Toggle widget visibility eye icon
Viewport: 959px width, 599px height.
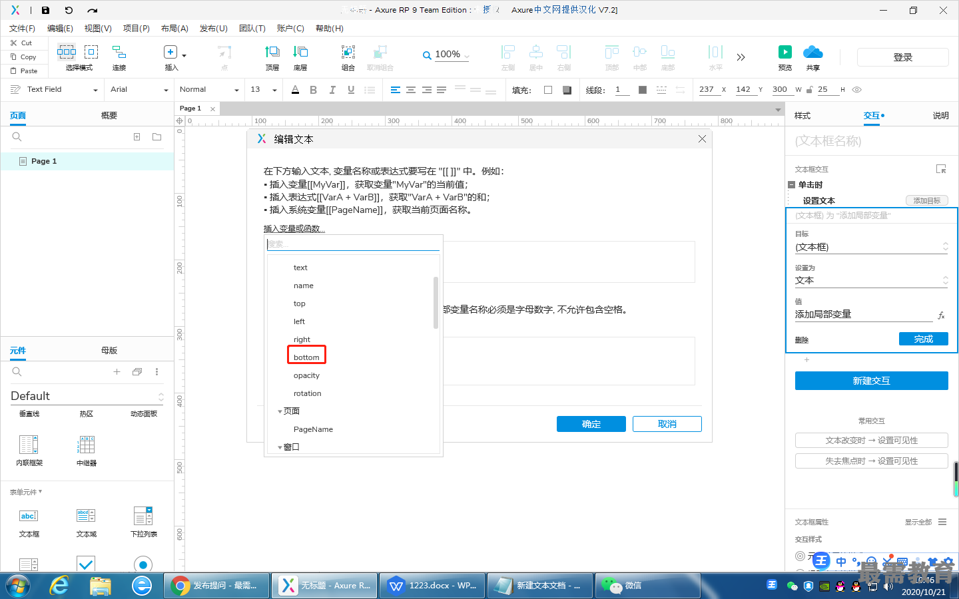(857, 90)
